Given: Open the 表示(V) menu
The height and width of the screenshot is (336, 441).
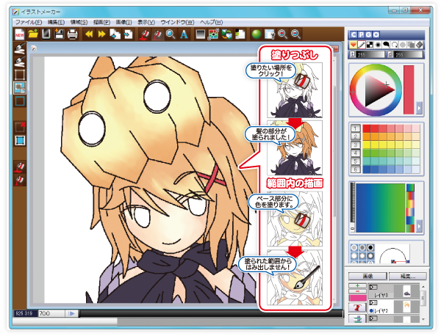Looking at the screenshot, I should 146,22.
